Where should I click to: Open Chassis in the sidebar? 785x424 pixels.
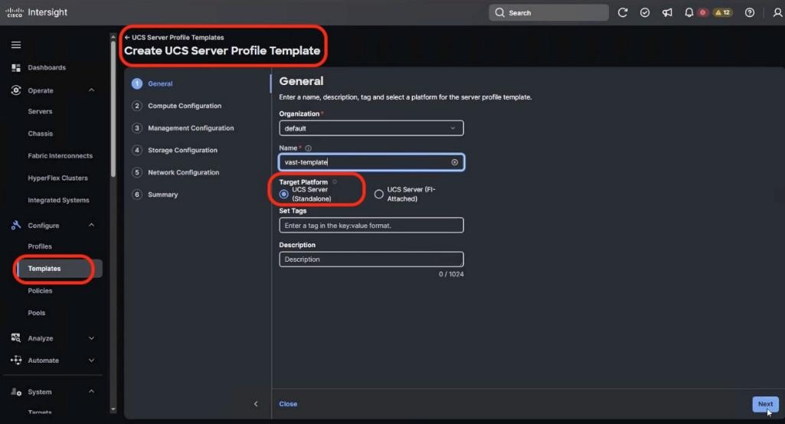(40, 134)
